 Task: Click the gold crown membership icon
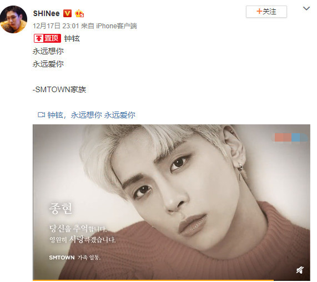click(79, 13)
